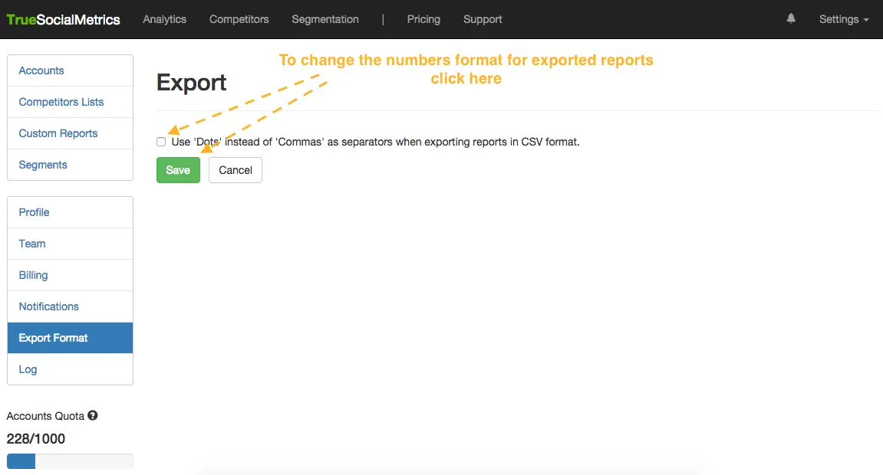Open Segments in sidebar
The width and height of the screenshot is (883, 475).
pos(43,165)
